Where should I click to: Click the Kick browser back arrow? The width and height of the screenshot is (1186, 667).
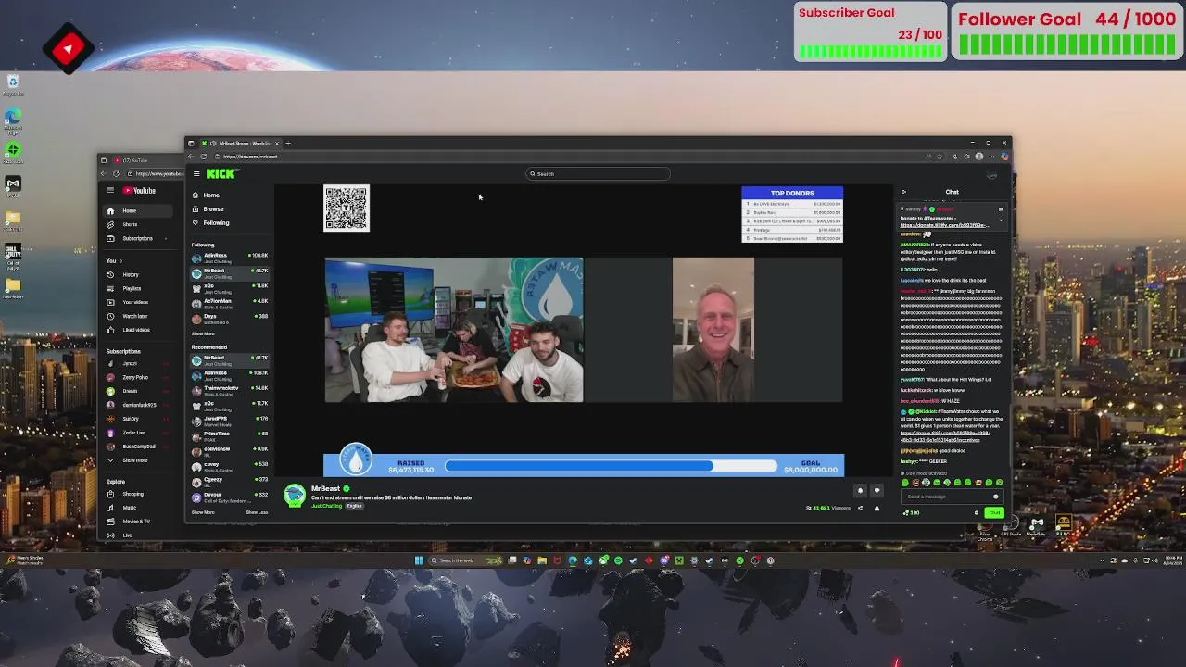(191, 157)
